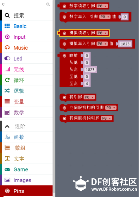Viewport: 139px width, 197px height.
Task: Open pin dropdown on 数字写入 block
Action: point(105,17)
